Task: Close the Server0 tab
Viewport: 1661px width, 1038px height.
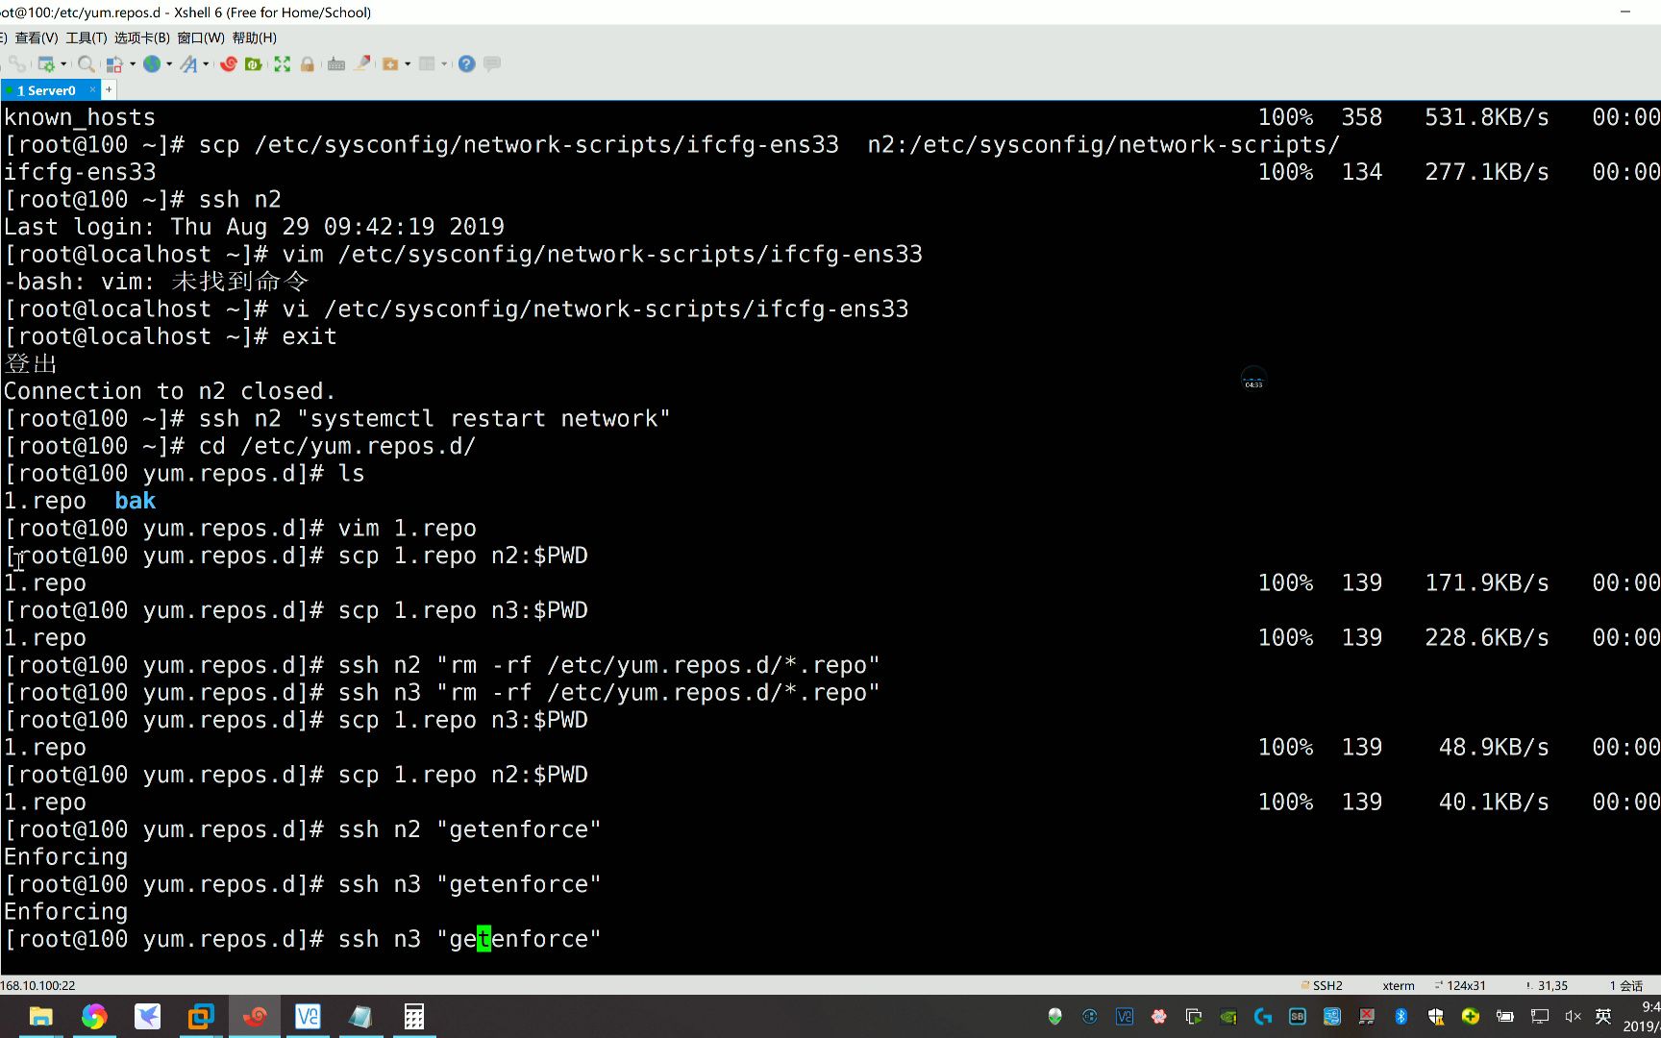Action: 93,89
